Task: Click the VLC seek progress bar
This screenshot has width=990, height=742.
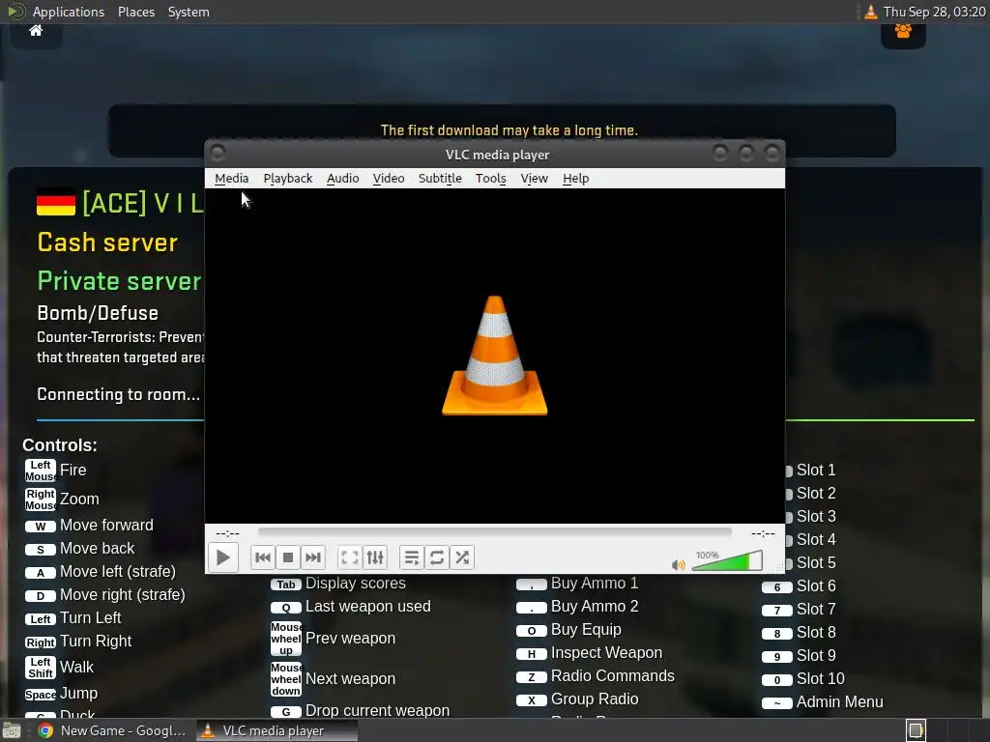Action: point(494,532)
